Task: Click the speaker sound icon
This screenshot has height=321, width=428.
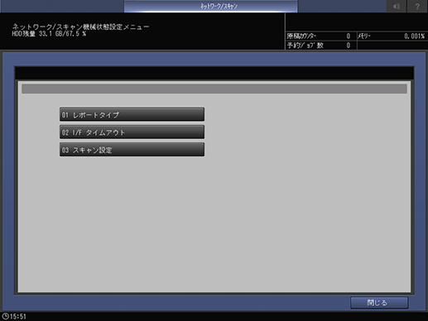Action: pos(397,6)
